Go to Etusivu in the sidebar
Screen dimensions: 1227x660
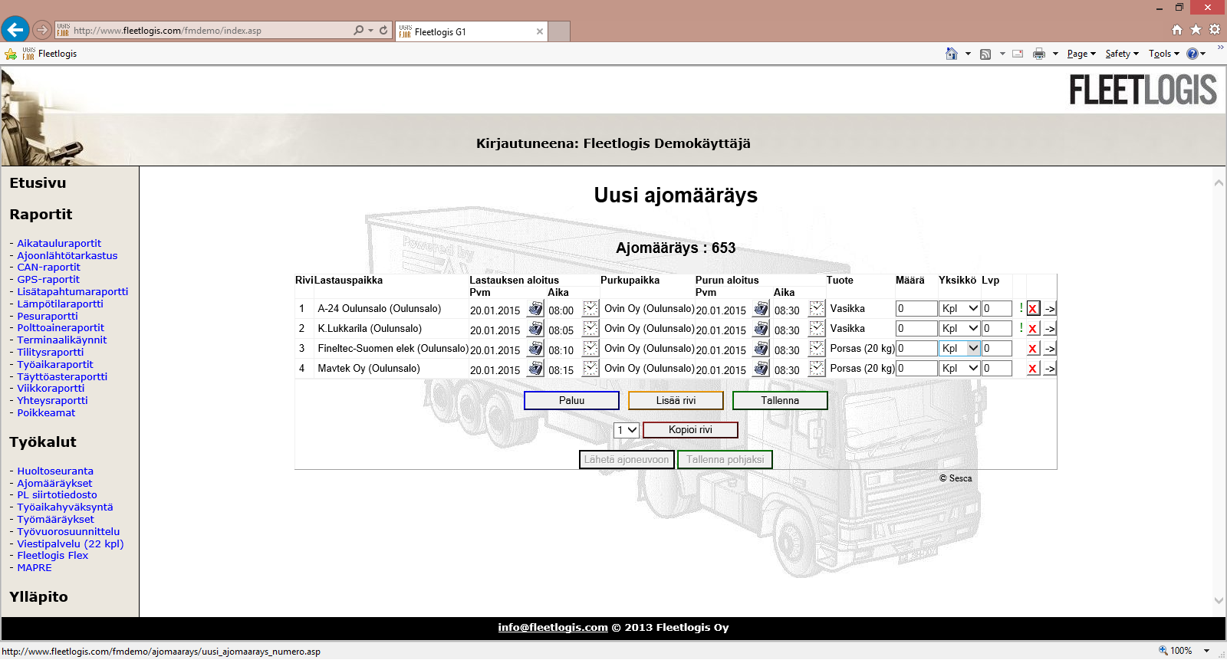click(x=38, y=183)
